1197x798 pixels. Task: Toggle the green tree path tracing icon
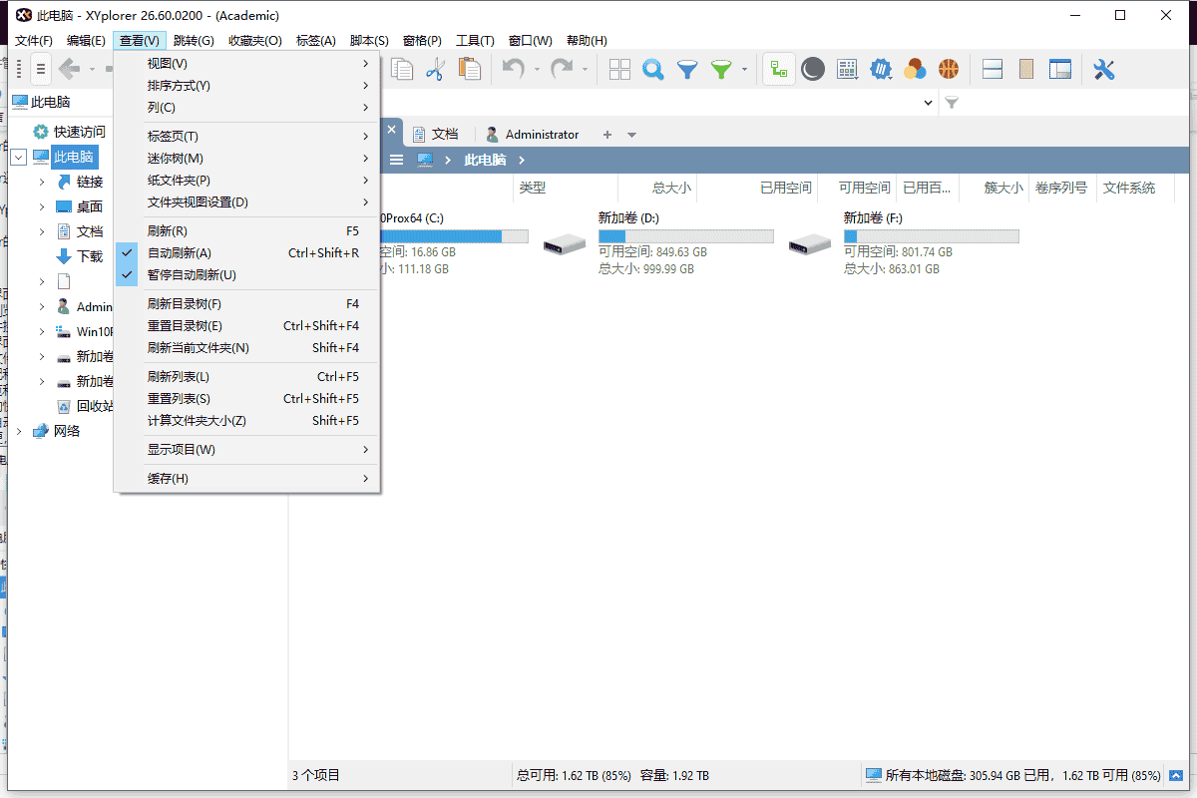click(778, 69)
